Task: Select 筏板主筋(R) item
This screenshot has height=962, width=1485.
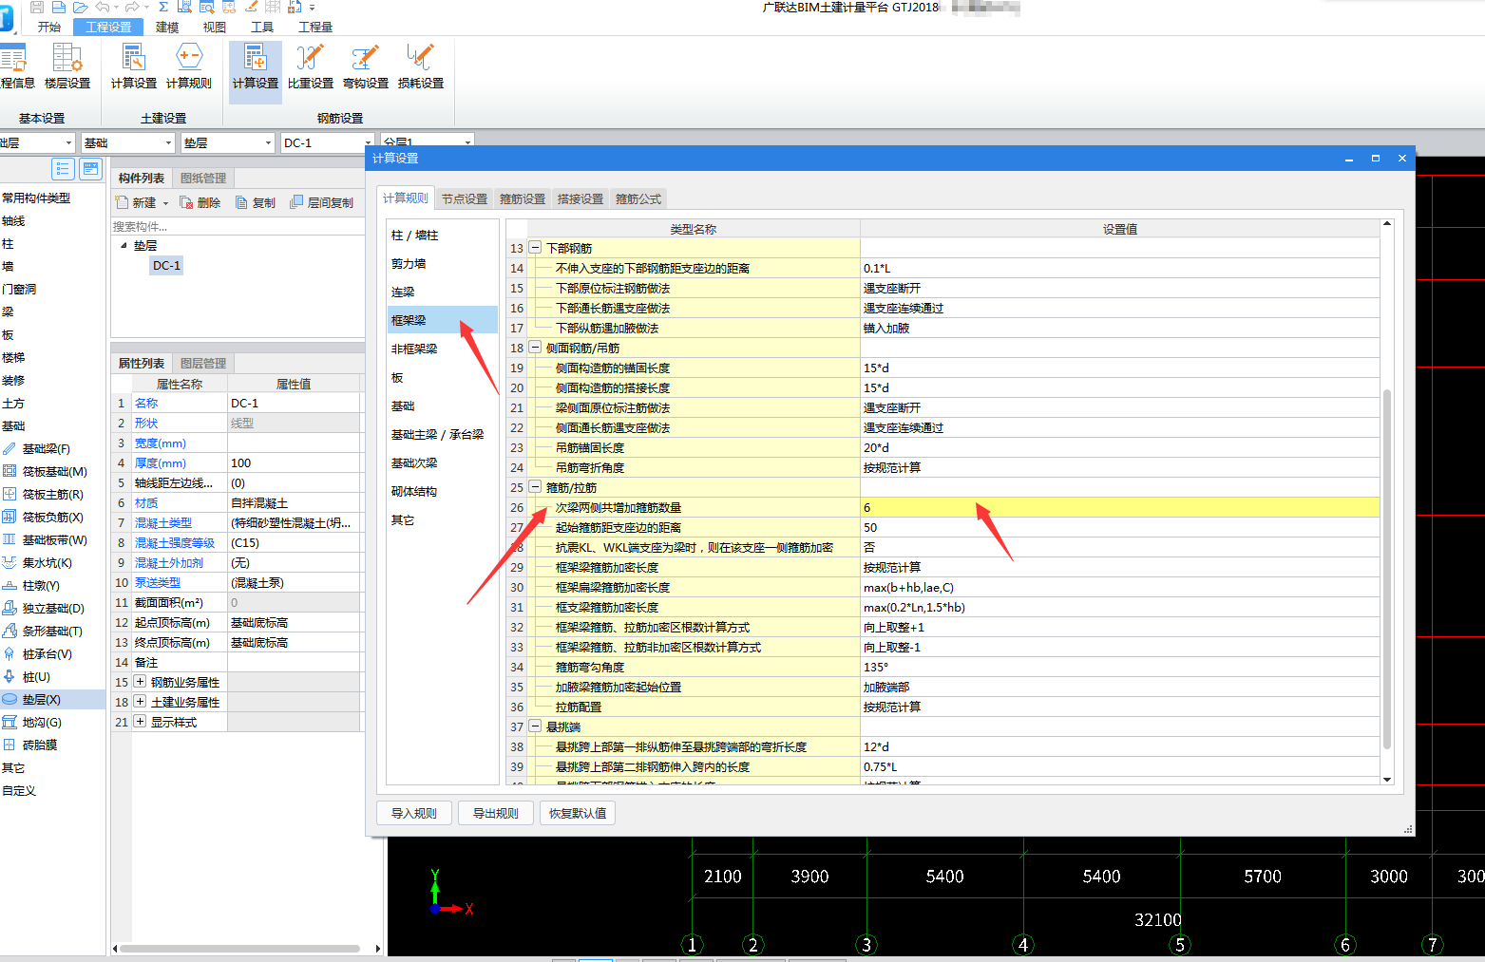Action: (x=52, y=494)
